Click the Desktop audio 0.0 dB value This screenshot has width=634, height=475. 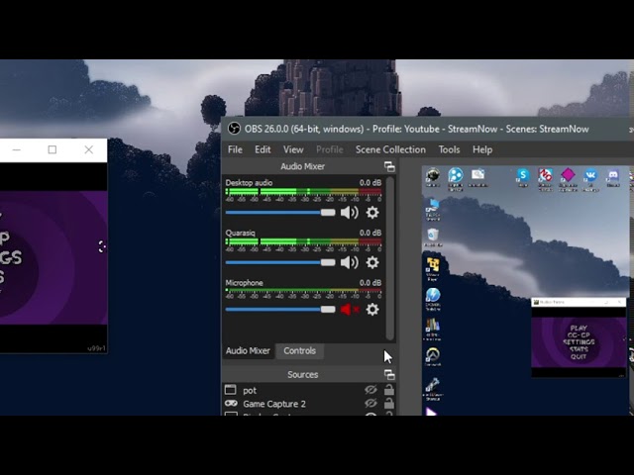370,182
